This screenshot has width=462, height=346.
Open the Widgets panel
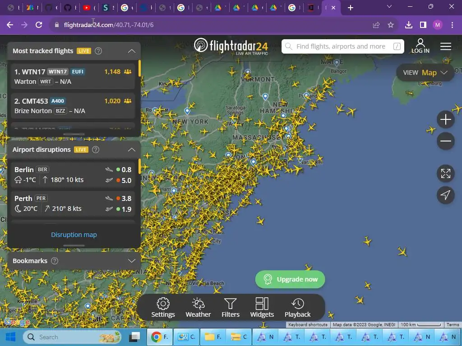pyautogui.click(x=262, y=307)
